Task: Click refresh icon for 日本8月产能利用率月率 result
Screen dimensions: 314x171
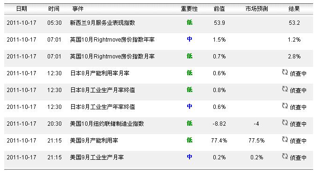Action: point(285,72)
